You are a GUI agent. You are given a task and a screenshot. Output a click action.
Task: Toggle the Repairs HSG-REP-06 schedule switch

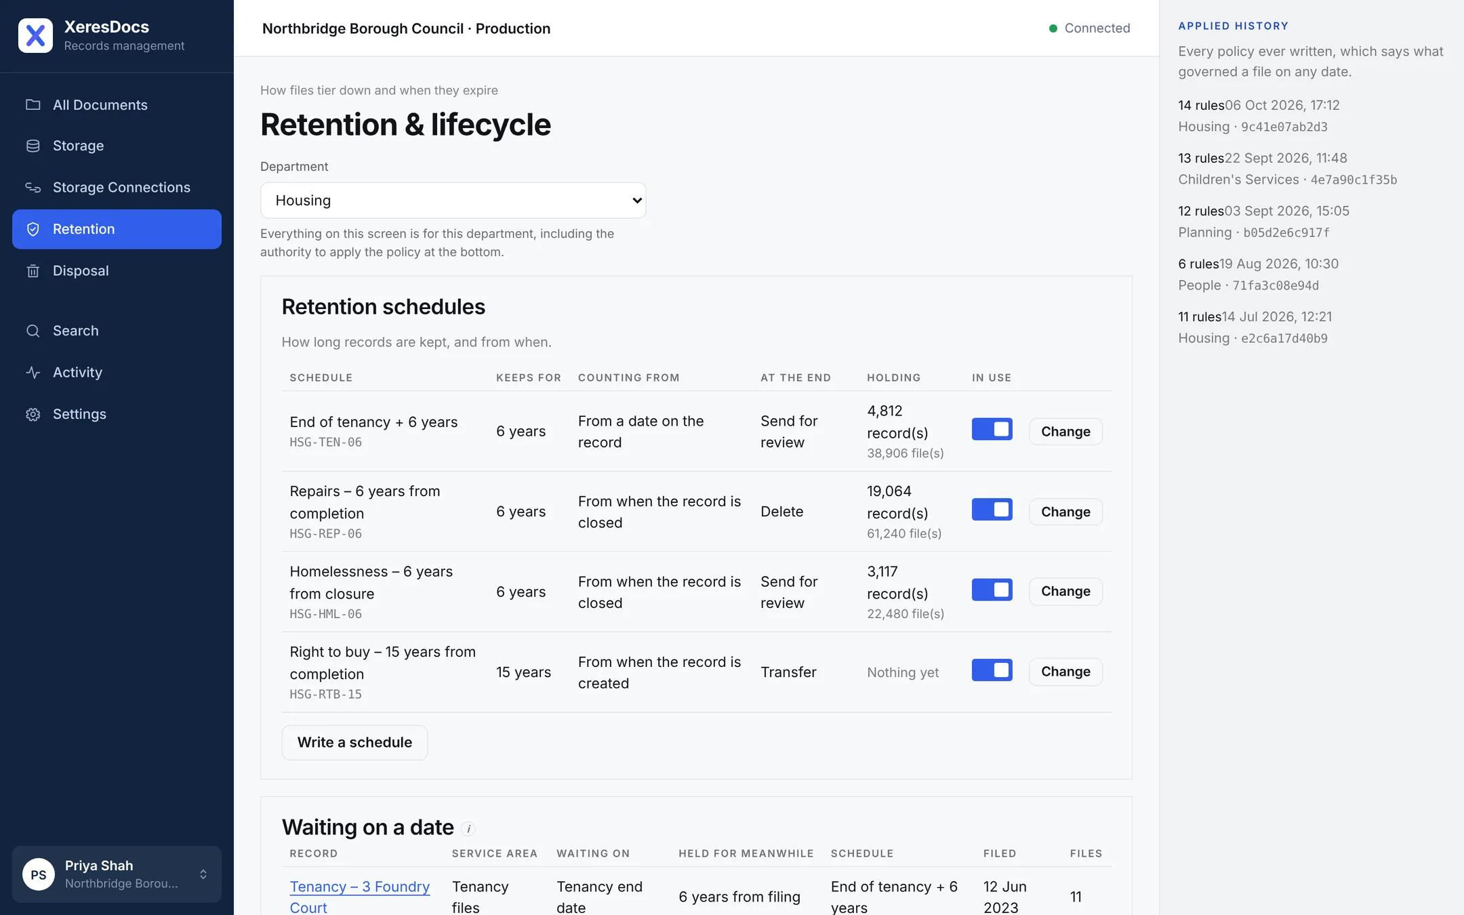(x=992, y=510)
